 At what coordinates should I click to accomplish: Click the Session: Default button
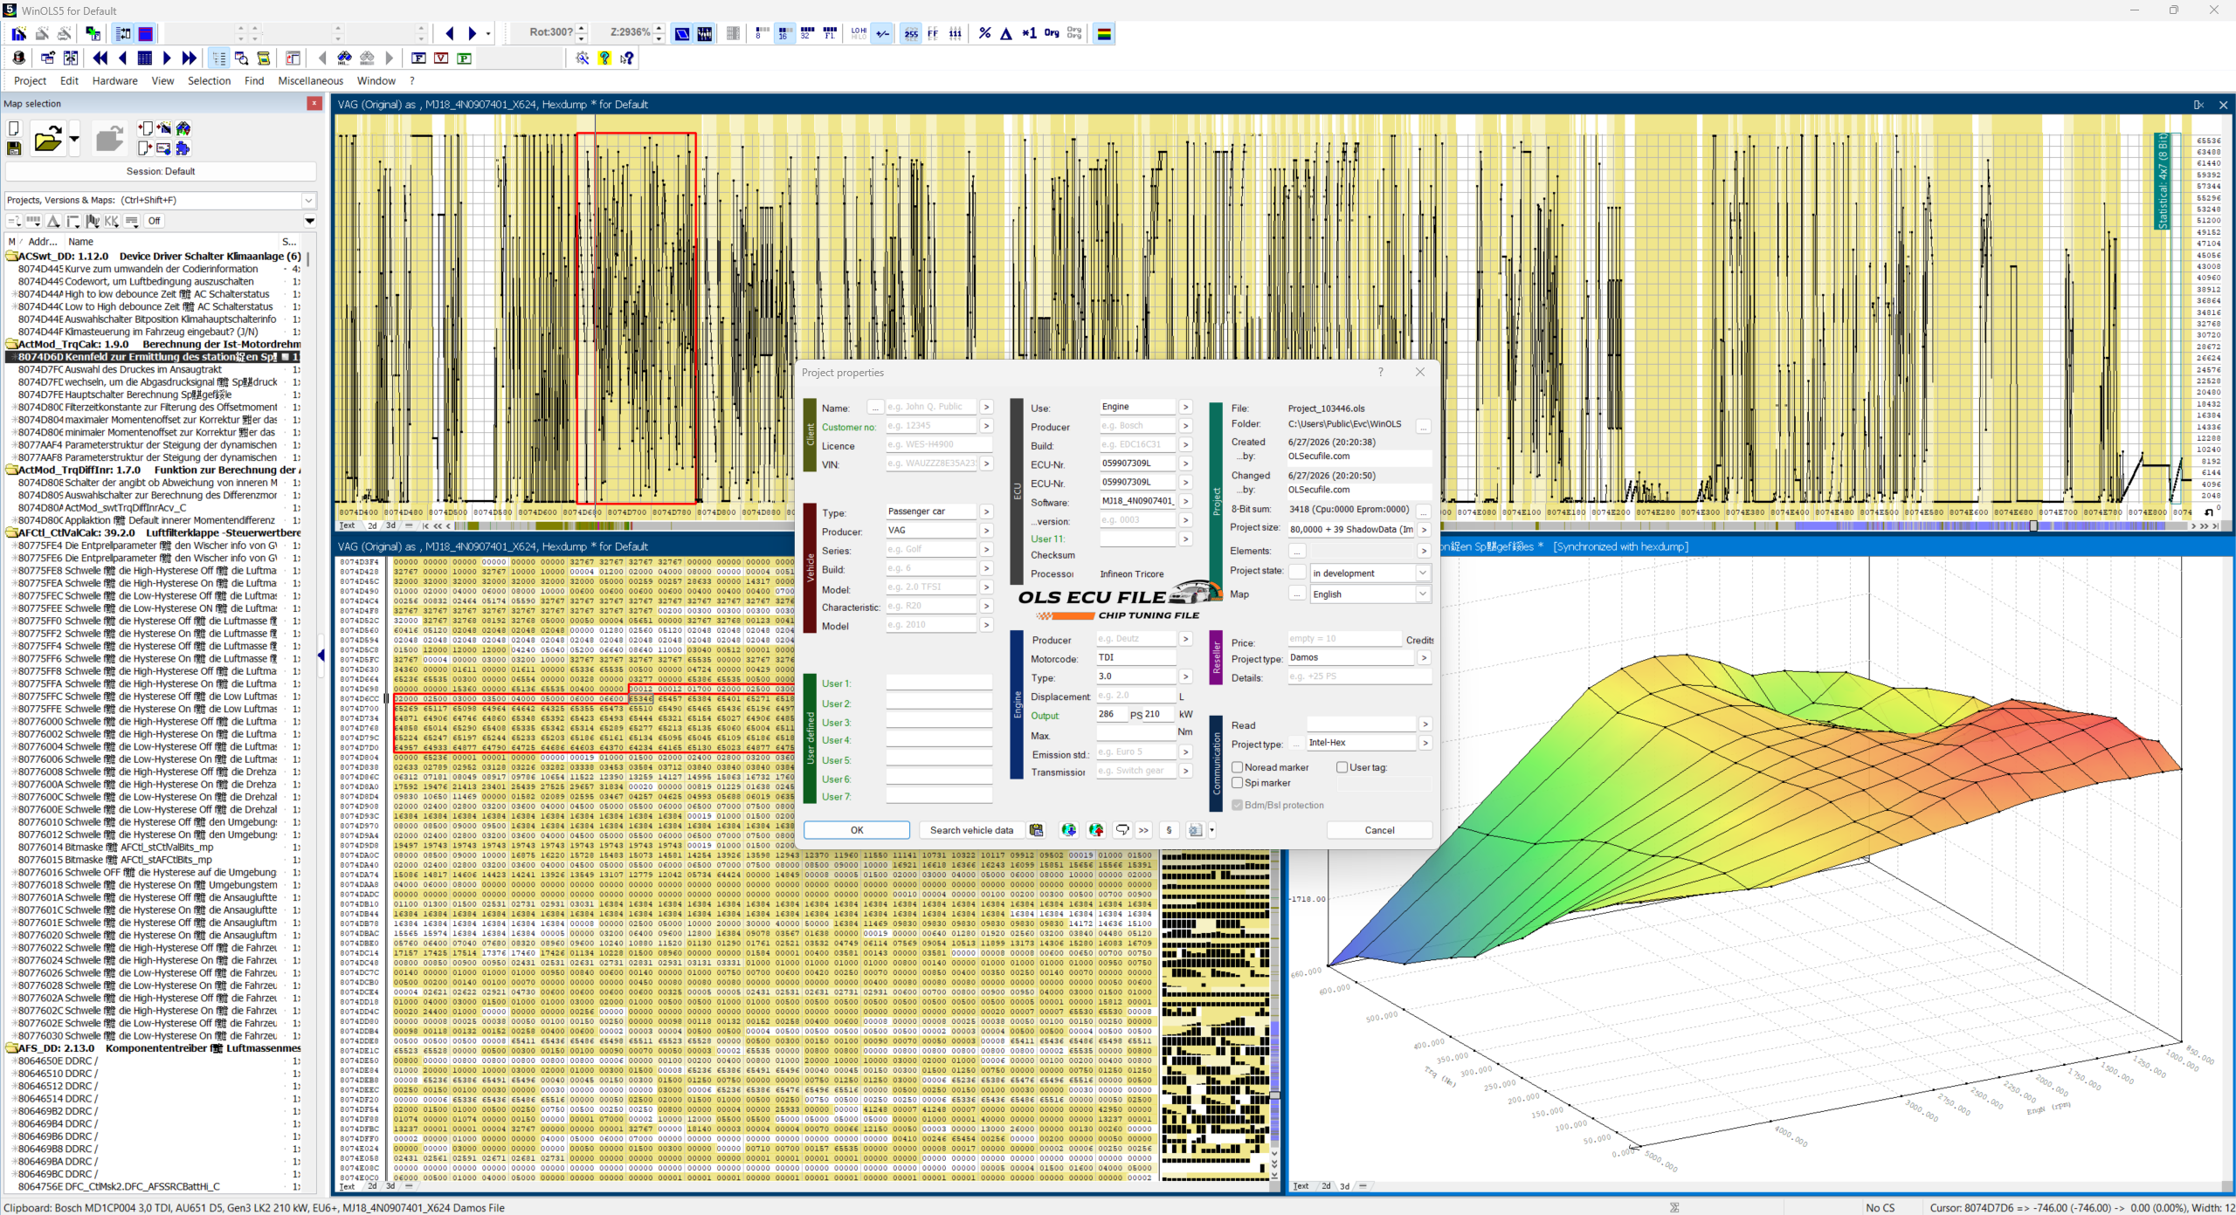click(161, 171)
